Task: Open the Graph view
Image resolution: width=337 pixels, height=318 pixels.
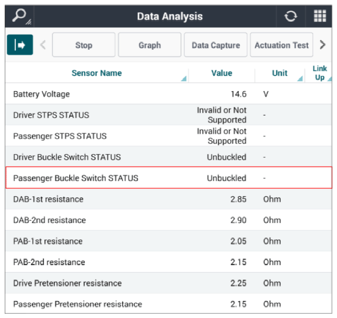Action: click(x=150, y=45)
